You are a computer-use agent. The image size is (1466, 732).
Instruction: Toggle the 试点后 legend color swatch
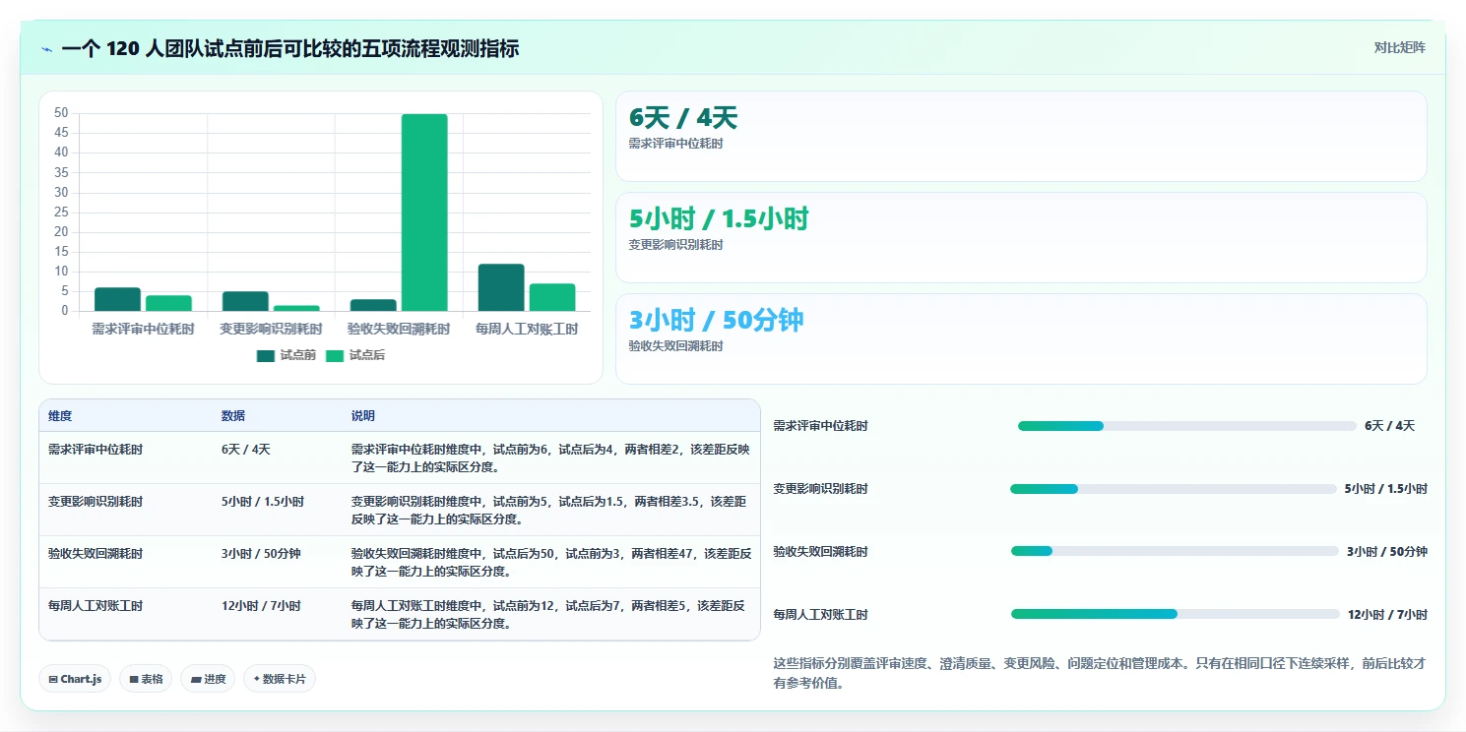pyautogui.click(x=335, y=355)
